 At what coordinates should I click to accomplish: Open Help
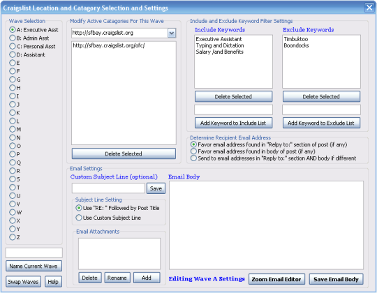[x=53, y=281]
